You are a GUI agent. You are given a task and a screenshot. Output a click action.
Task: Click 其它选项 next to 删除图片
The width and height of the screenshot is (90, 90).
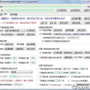(x=31, y=49)
